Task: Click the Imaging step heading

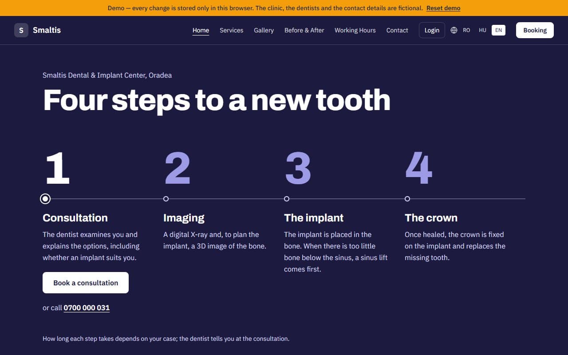Action: [184, 218]
